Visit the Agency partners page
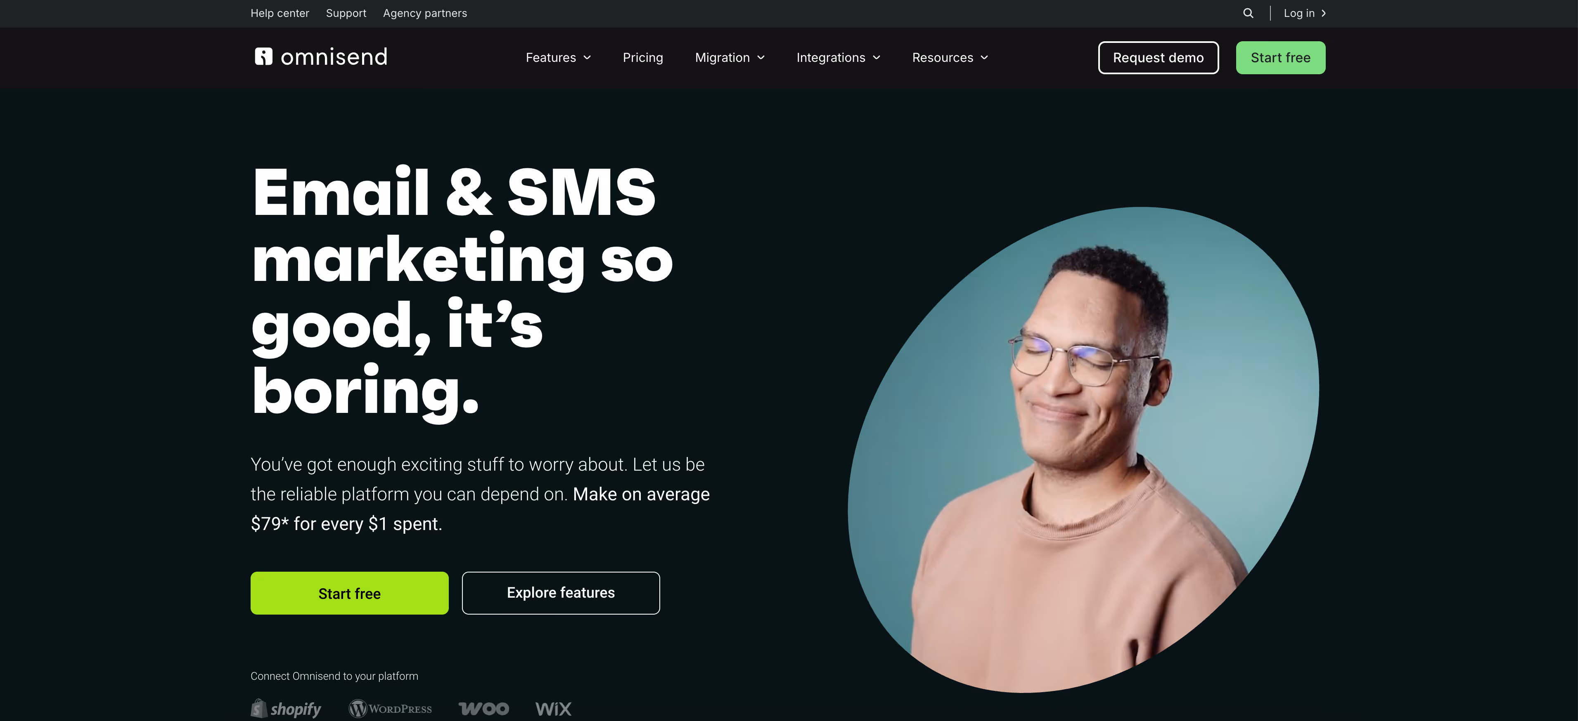Viewport: 1578px width, 721px height. (425, 14)
